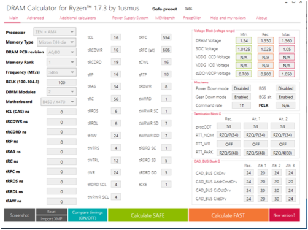
Task: Click the tRDWR value 8
Action: pyautogui.click(x=166, y=86)
